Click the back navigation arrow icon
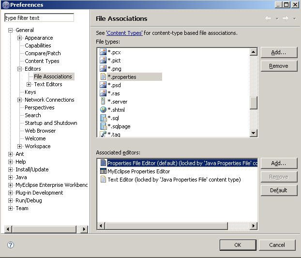This screenshot has height=258, width=301. [x=268, y=18]
